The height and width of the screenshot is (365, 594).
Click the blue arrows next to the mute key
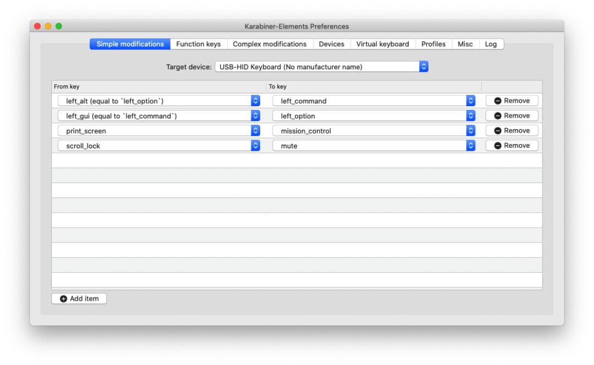tap(470, 146)
